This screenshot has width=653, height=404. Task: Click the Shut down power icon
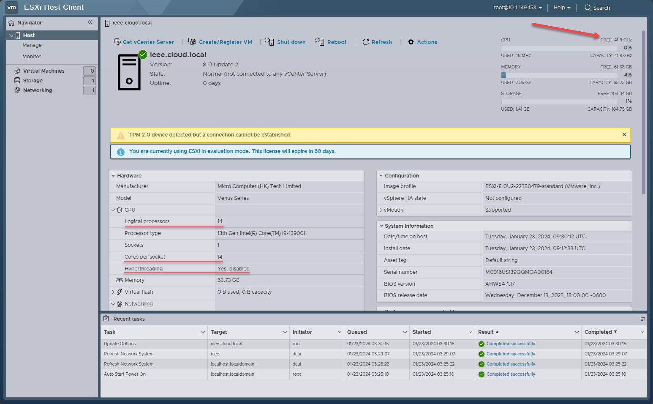tap(269, 41)
